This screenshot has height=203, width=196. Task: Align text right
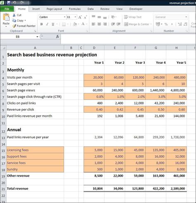pyautogui.click(x=105, y=24)
